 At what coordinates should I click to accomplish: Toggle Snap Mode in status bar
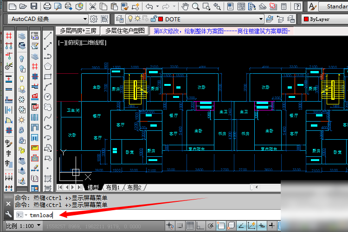(x=180, y=226)
